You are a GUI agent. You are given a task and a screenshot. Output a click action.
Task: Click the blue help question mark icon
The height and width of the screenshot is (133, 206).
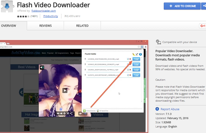coord(140,54)
